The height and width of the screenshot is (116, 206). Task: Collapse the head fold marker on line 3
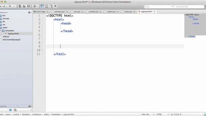point(42,24)
